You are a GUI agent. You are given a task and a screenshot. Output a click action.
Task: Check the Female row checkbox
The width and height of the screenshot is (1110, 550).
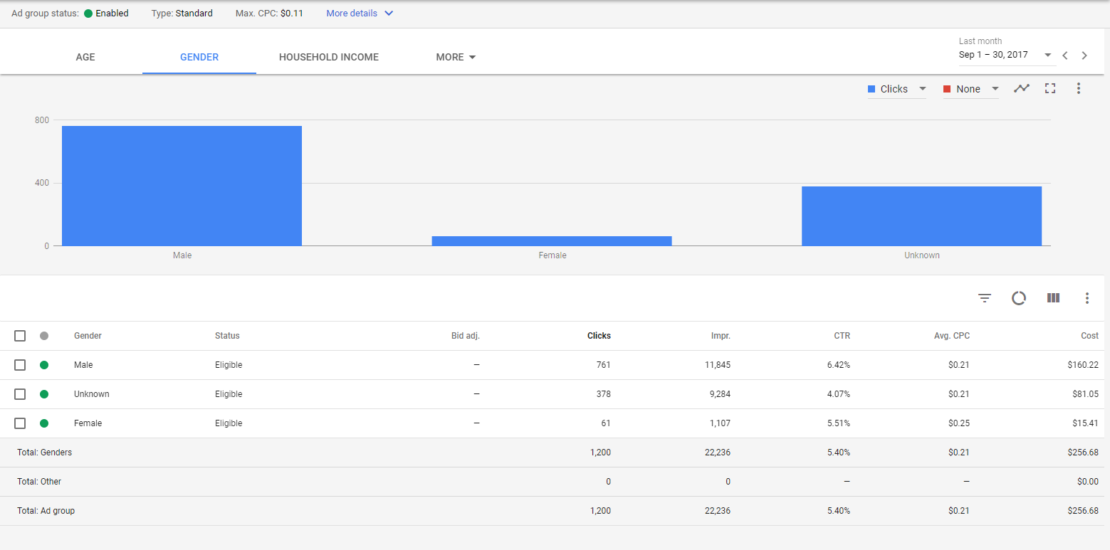pos(20,423)
